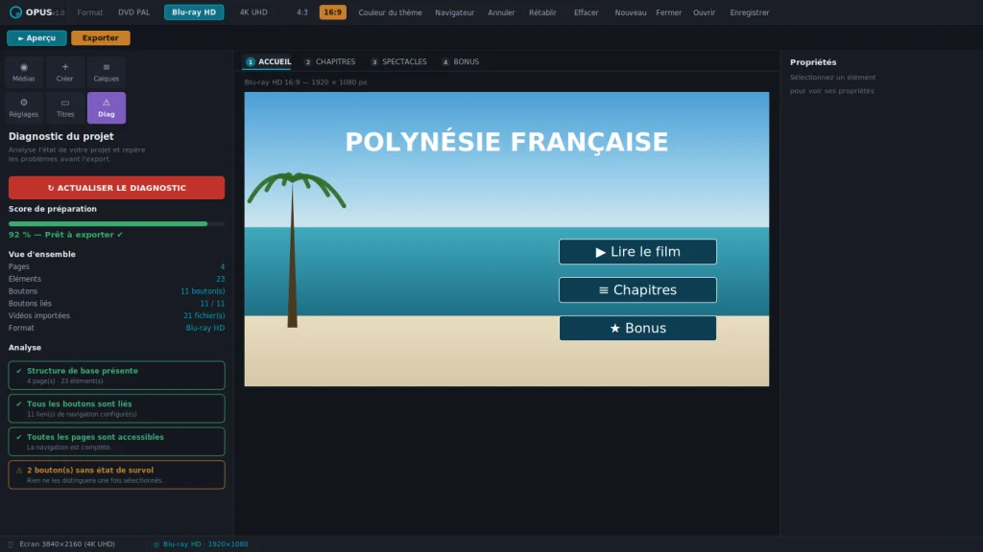
Task: Select Blu-ray HD format
Action: pos(194,12)
